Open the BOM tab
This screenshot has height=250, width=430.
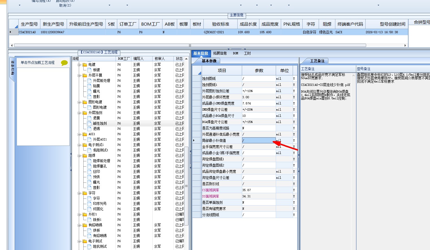pos(236,53)
